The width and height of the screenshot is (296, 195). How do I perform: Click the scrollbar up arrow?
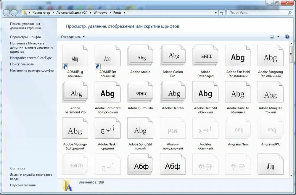click(x=291, y=44)
